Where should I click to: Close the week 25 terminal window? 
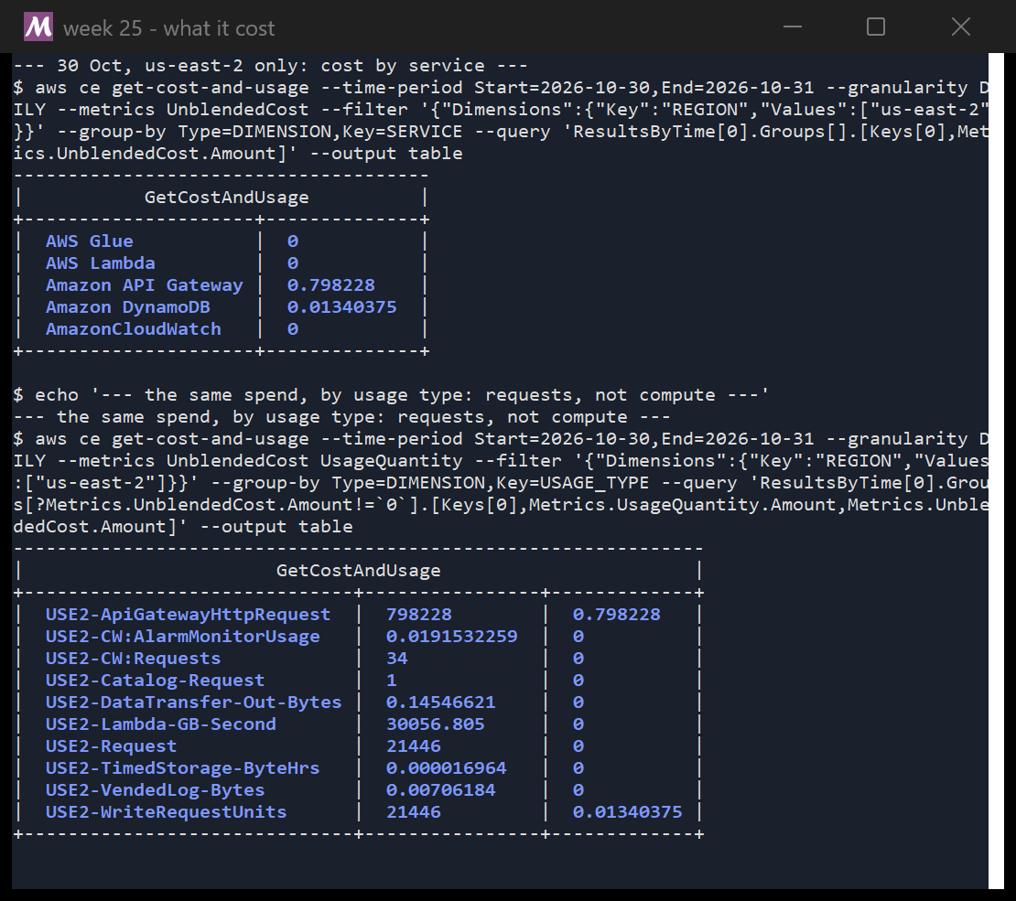[x=961, y=27]
